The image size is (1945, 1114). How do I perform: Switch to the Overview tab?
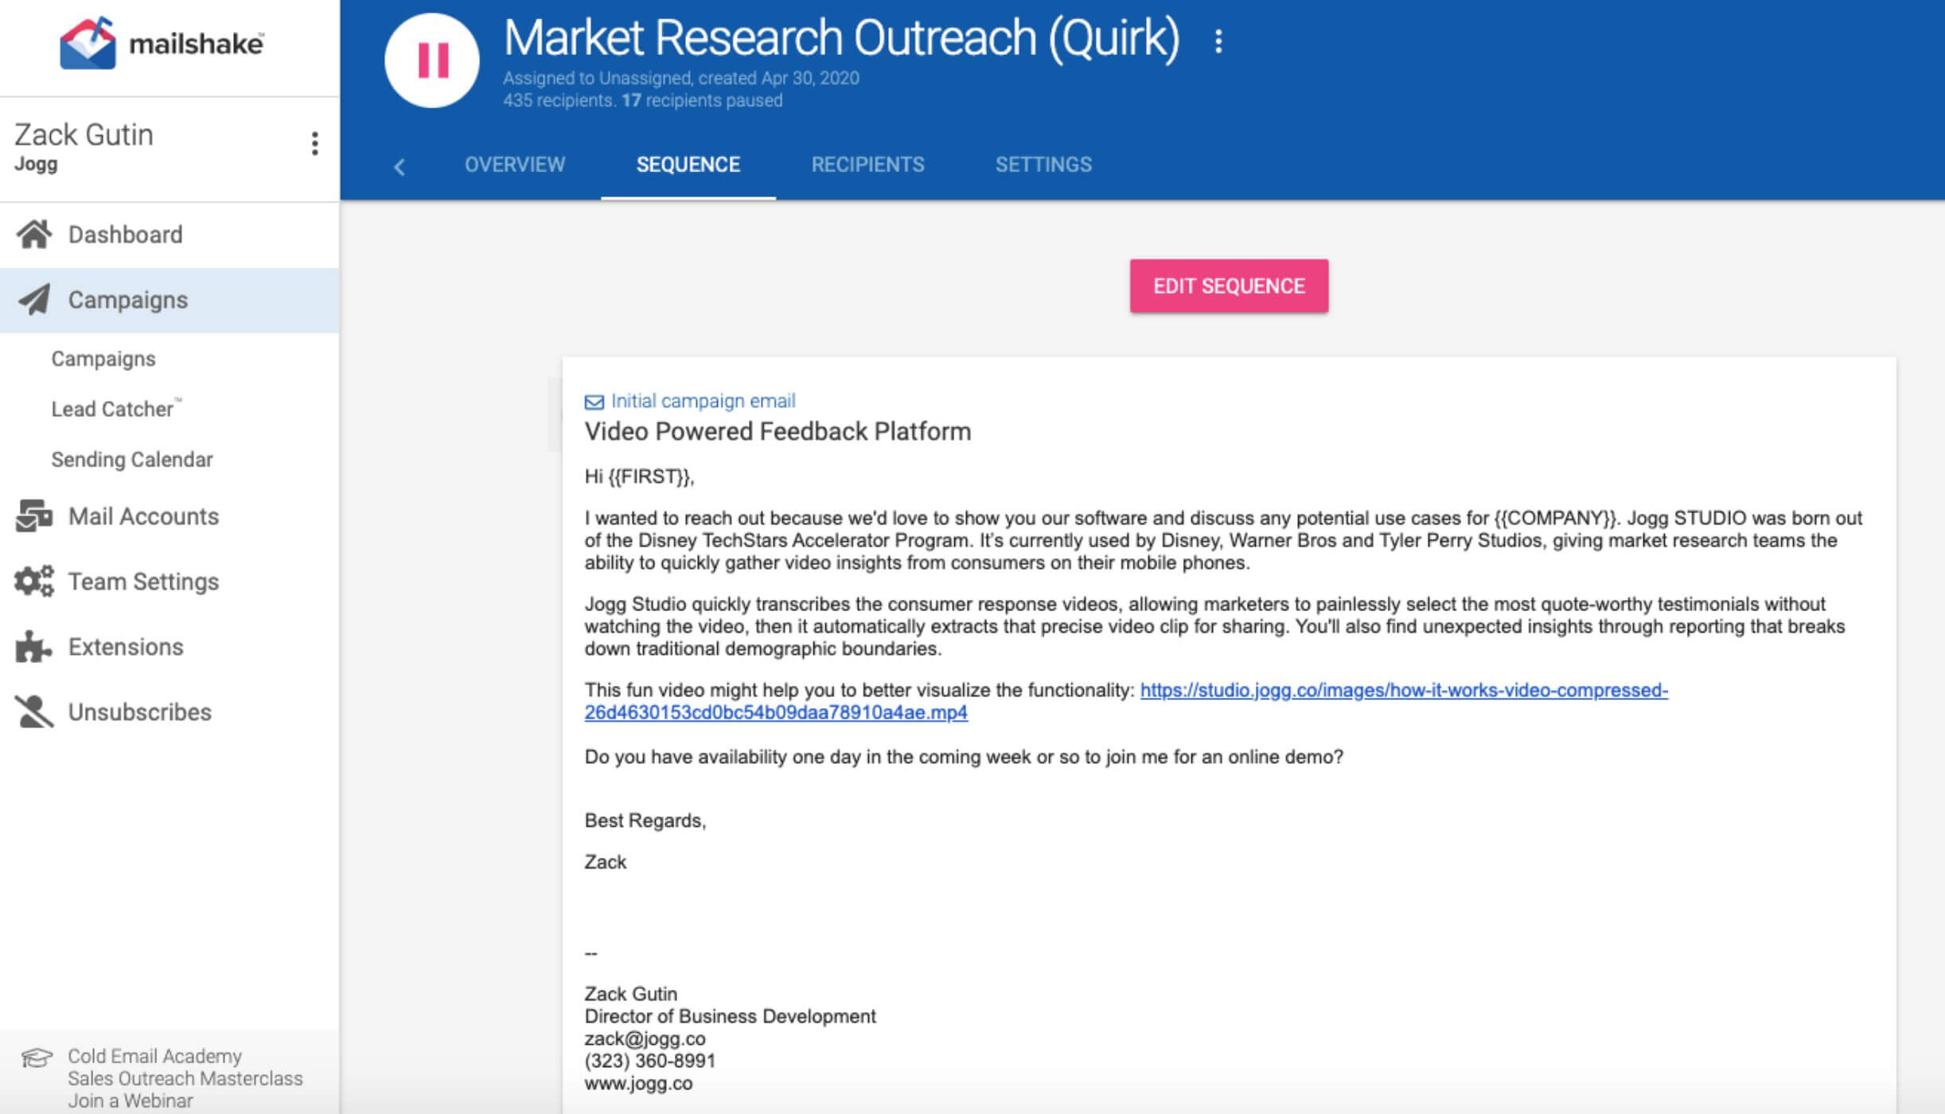(x=515, y=165)
